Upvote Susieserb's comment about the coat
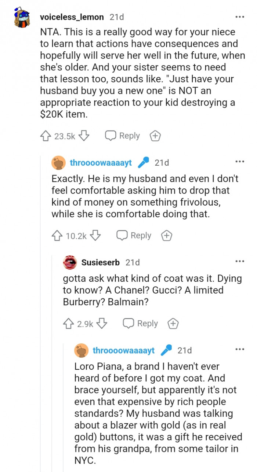This screenshot has height=472, width=257. [68, 324]
